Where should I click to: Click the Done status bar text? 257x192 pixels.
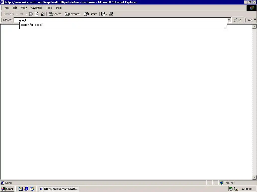click(x=8, y=183)
